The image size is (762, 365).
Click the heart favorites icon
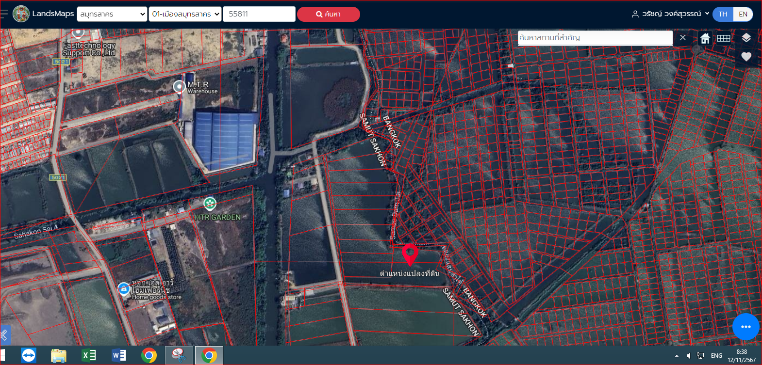click(x=746, y=57)
